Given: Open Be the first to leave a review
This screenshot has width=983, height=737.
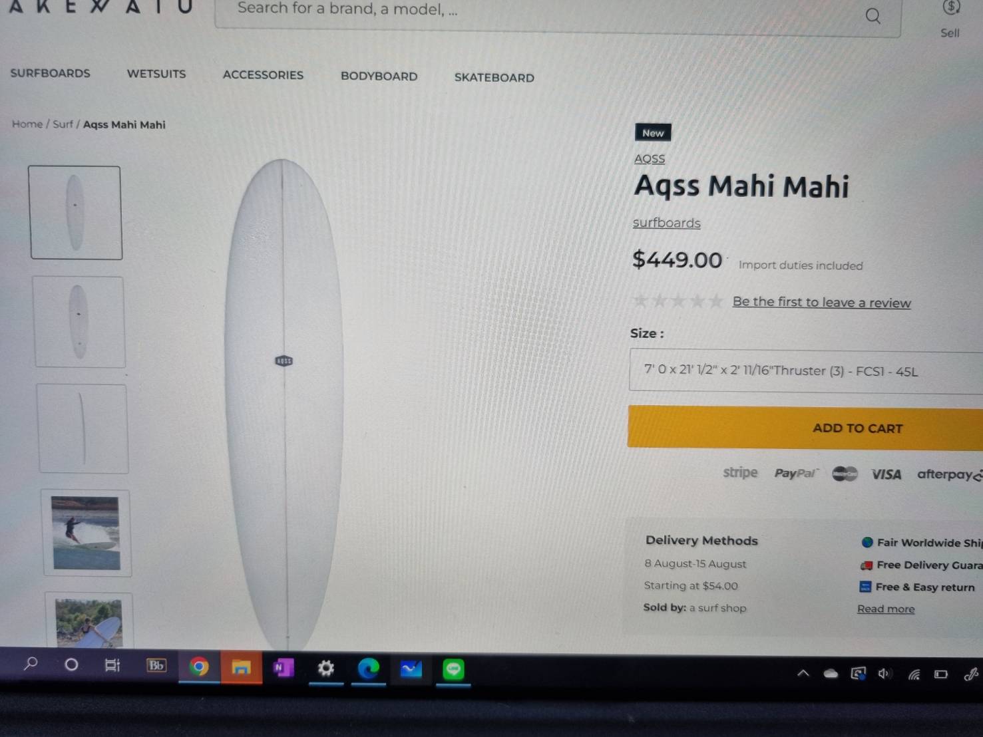Looking at the screenshot, I should coord(821,302).
